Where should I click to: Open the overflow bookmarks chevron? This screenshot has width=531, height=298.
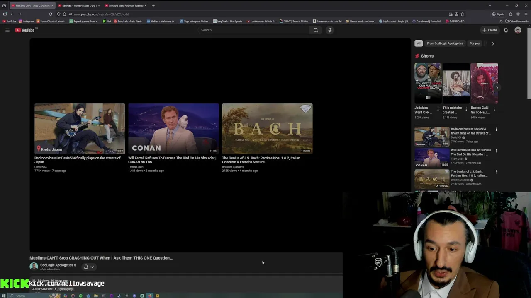click(501, 21)
